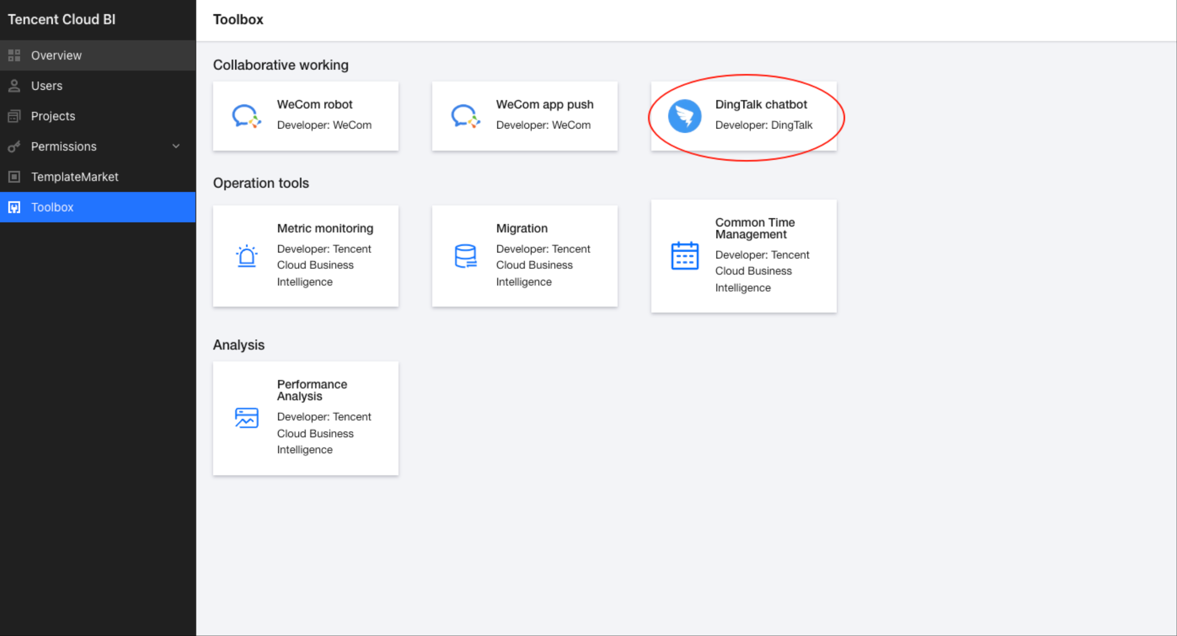Screen dimensions: 1177x636
Task: Open the DingTalk chatbot title
Action: tap(760, 104)
